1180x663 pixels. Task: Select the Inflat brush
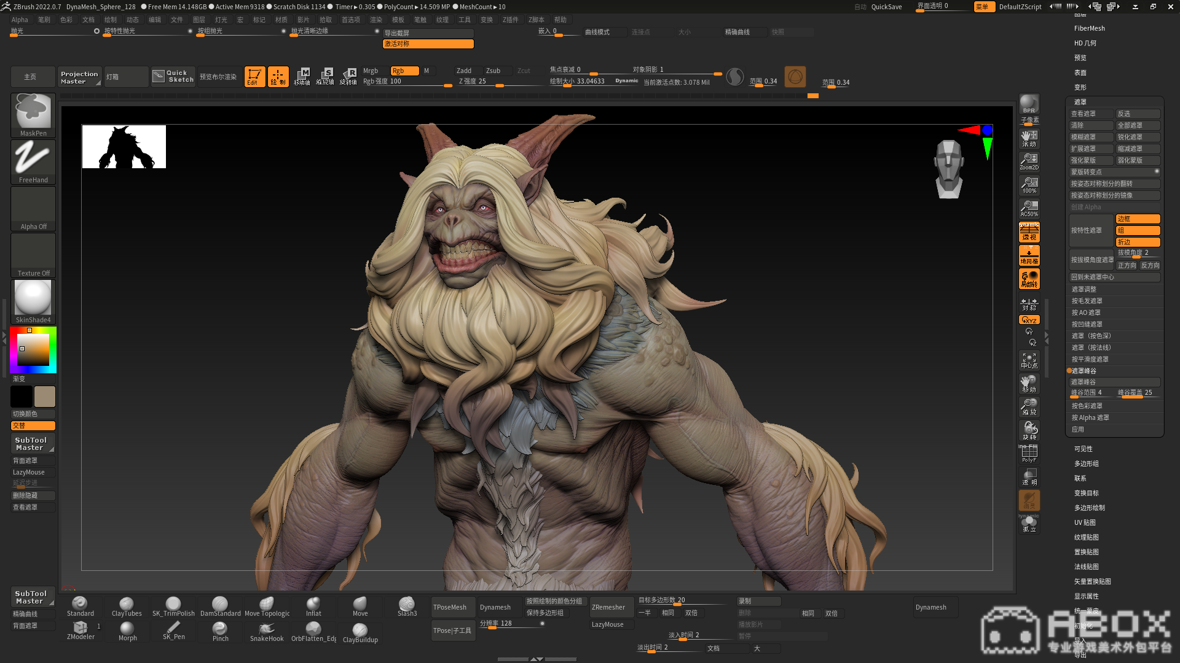pyautogui.click(x=313, y=607)
